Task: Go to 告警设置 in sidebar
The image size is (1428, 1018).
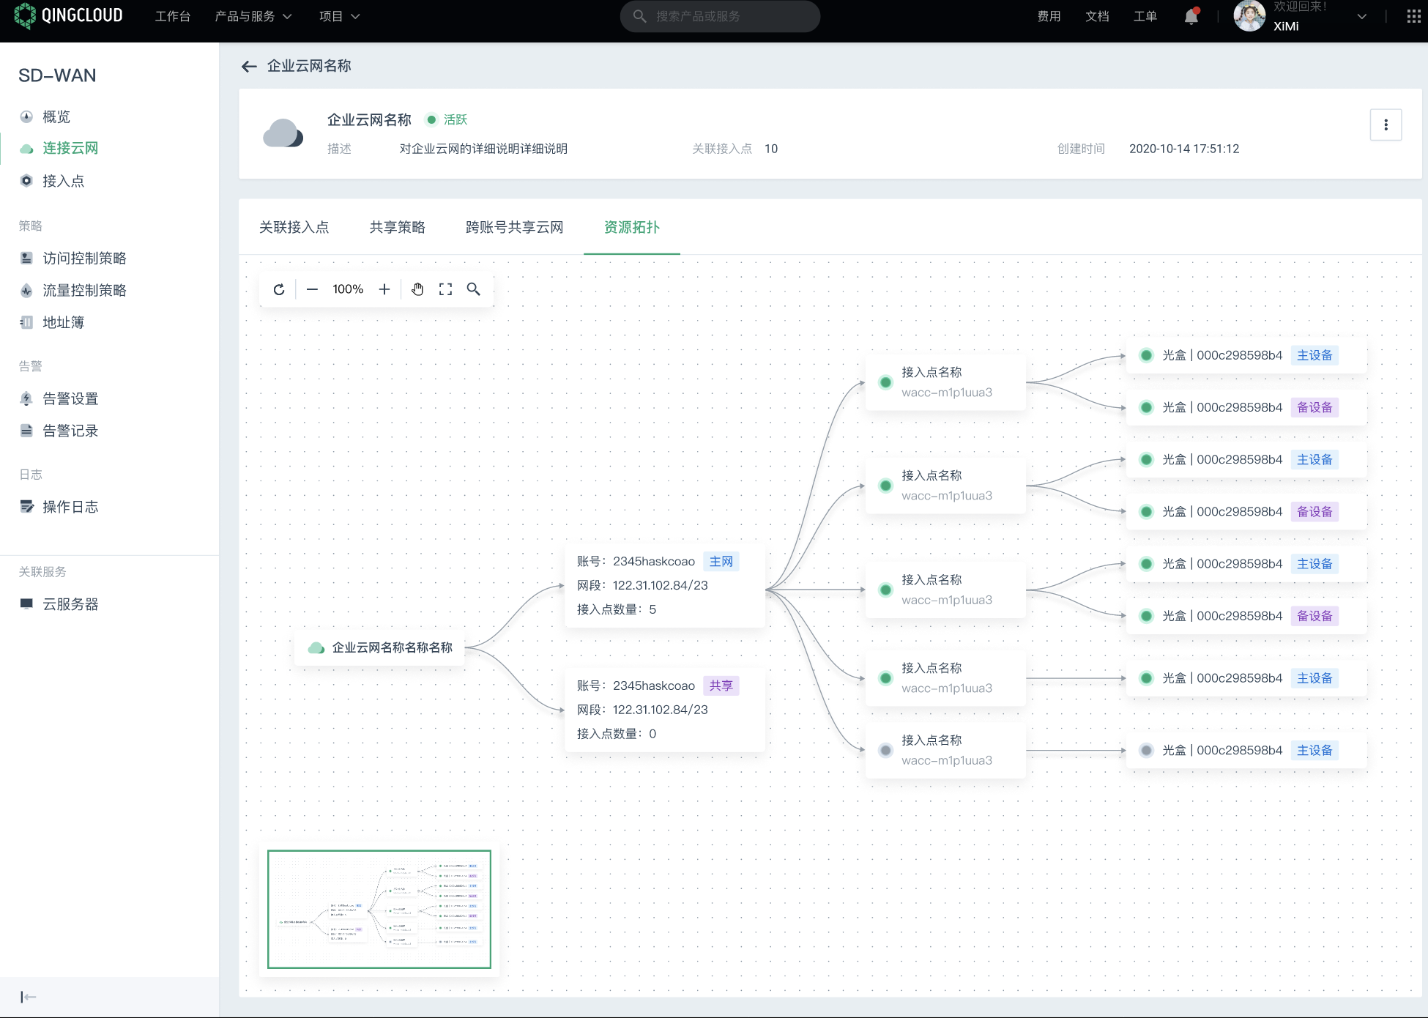Action: (x=70, y=398)
